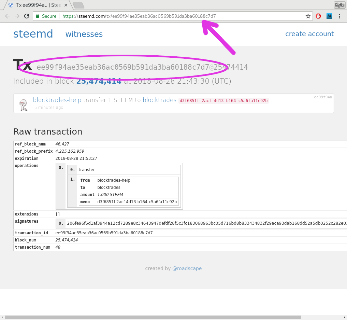Click the from value blocktrades-help
Image resolution: width=347 pixels, height=320 pixels.
pos(114,180)
